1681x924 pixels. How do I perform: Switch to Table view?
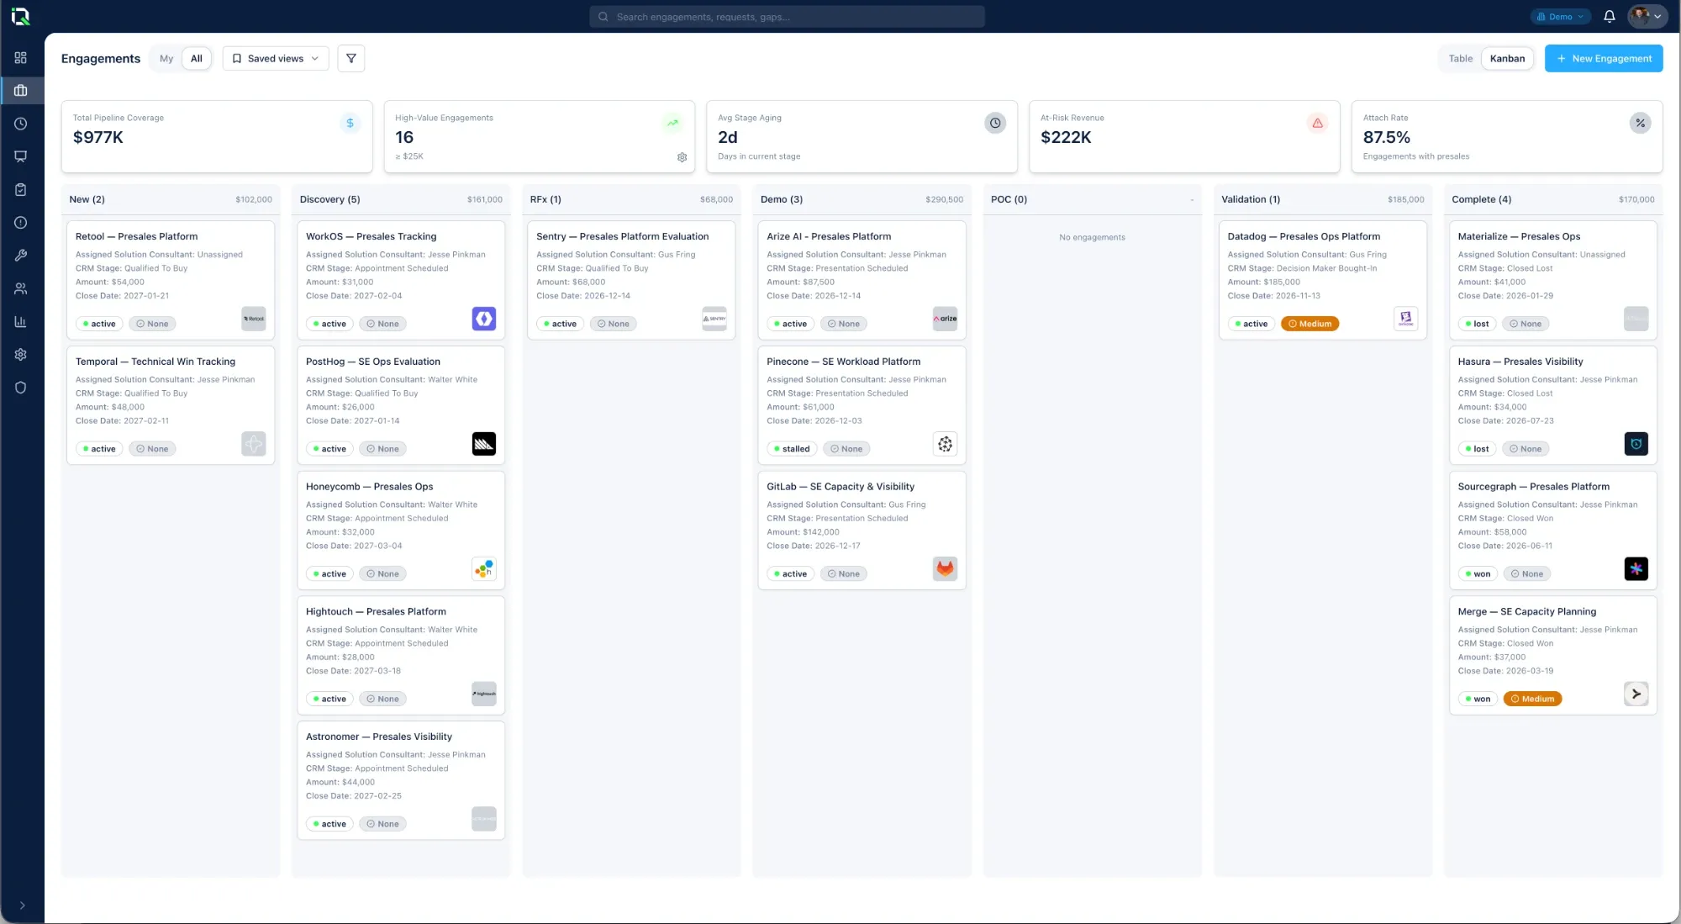click(1461, 59)
